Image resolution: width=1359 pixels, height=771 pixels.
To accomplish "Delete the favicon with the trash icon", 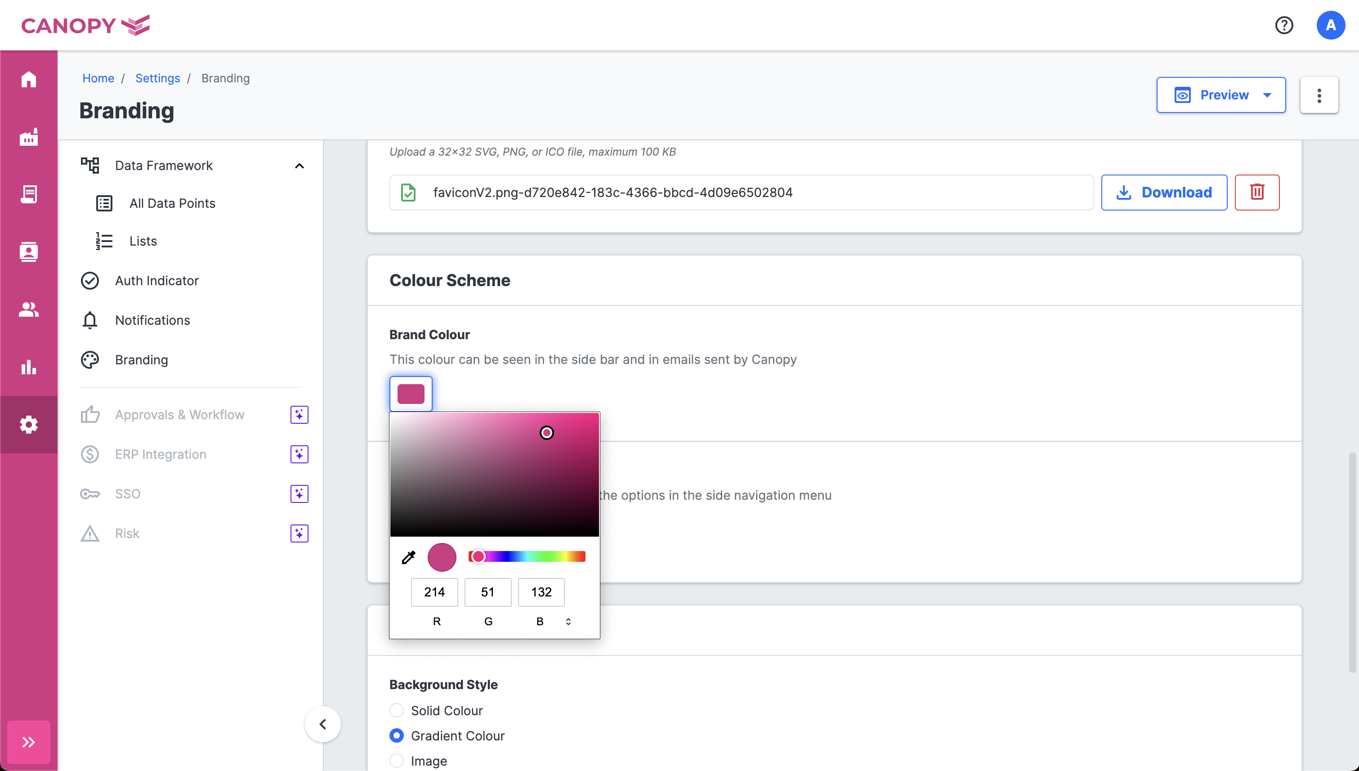I will click(1256, 192).
